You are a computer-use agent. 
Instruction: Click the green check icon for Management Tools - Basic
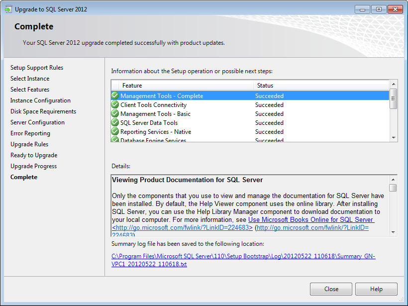click(115, 114)
